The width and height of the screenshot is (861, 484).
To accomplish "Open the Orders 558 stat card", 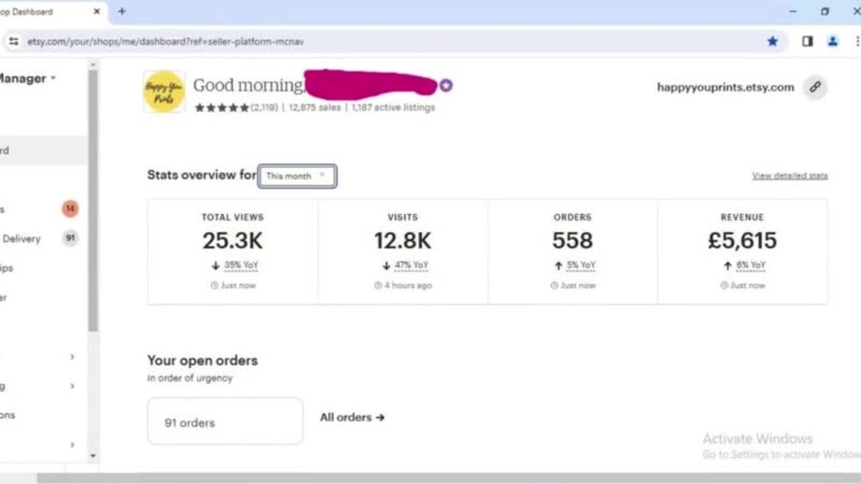I will (x=573, y=251).
